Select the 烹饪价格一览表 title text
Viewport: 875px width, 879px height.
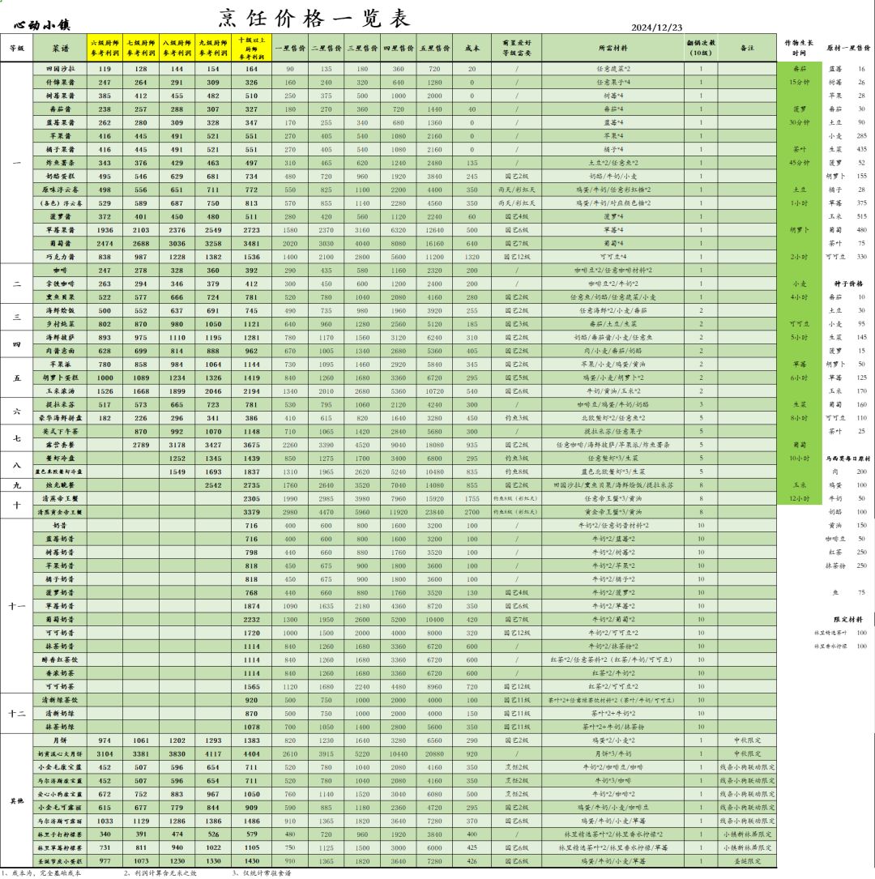(x=314, y=18)
